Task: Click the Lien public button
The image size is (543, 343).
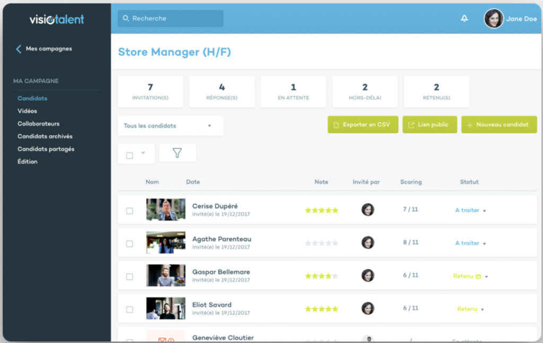Action: point(430,124)
